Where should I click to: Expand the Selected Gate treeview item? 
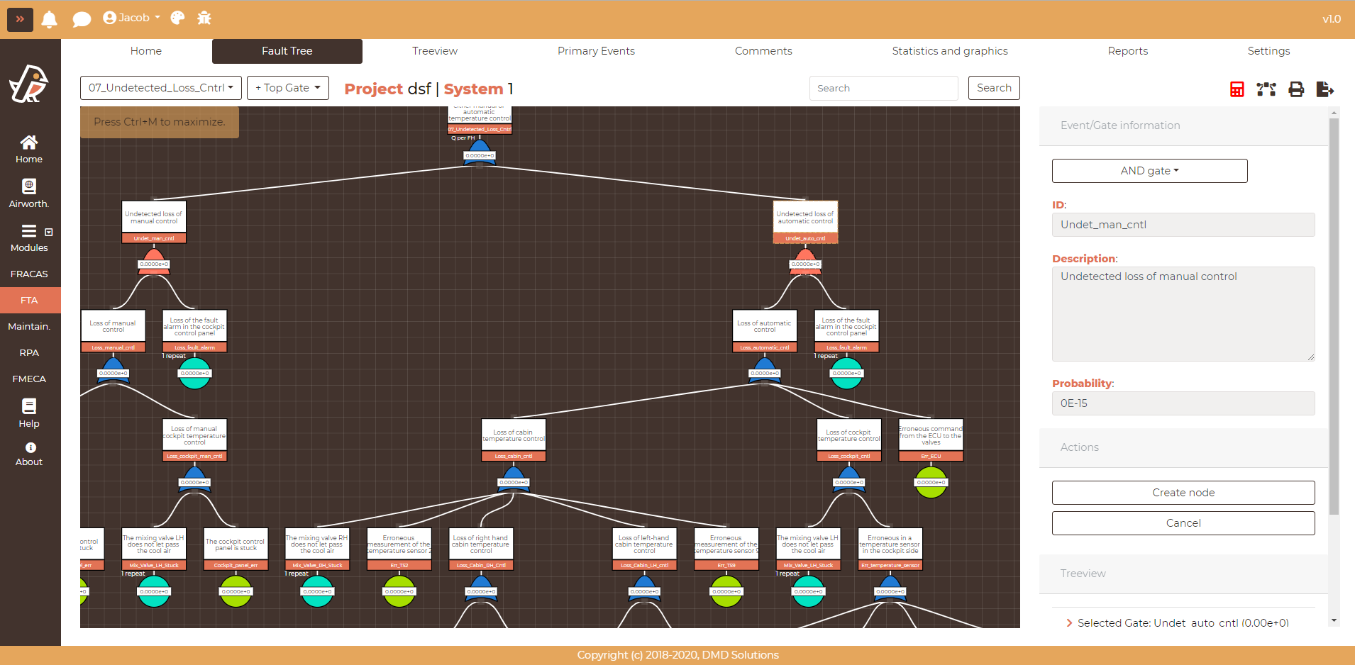[x=1069, y=623]
